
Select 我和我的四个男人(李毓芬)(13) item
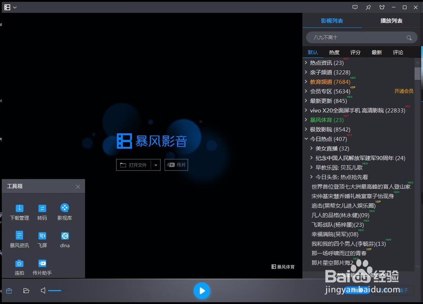[x=349, y=244]
